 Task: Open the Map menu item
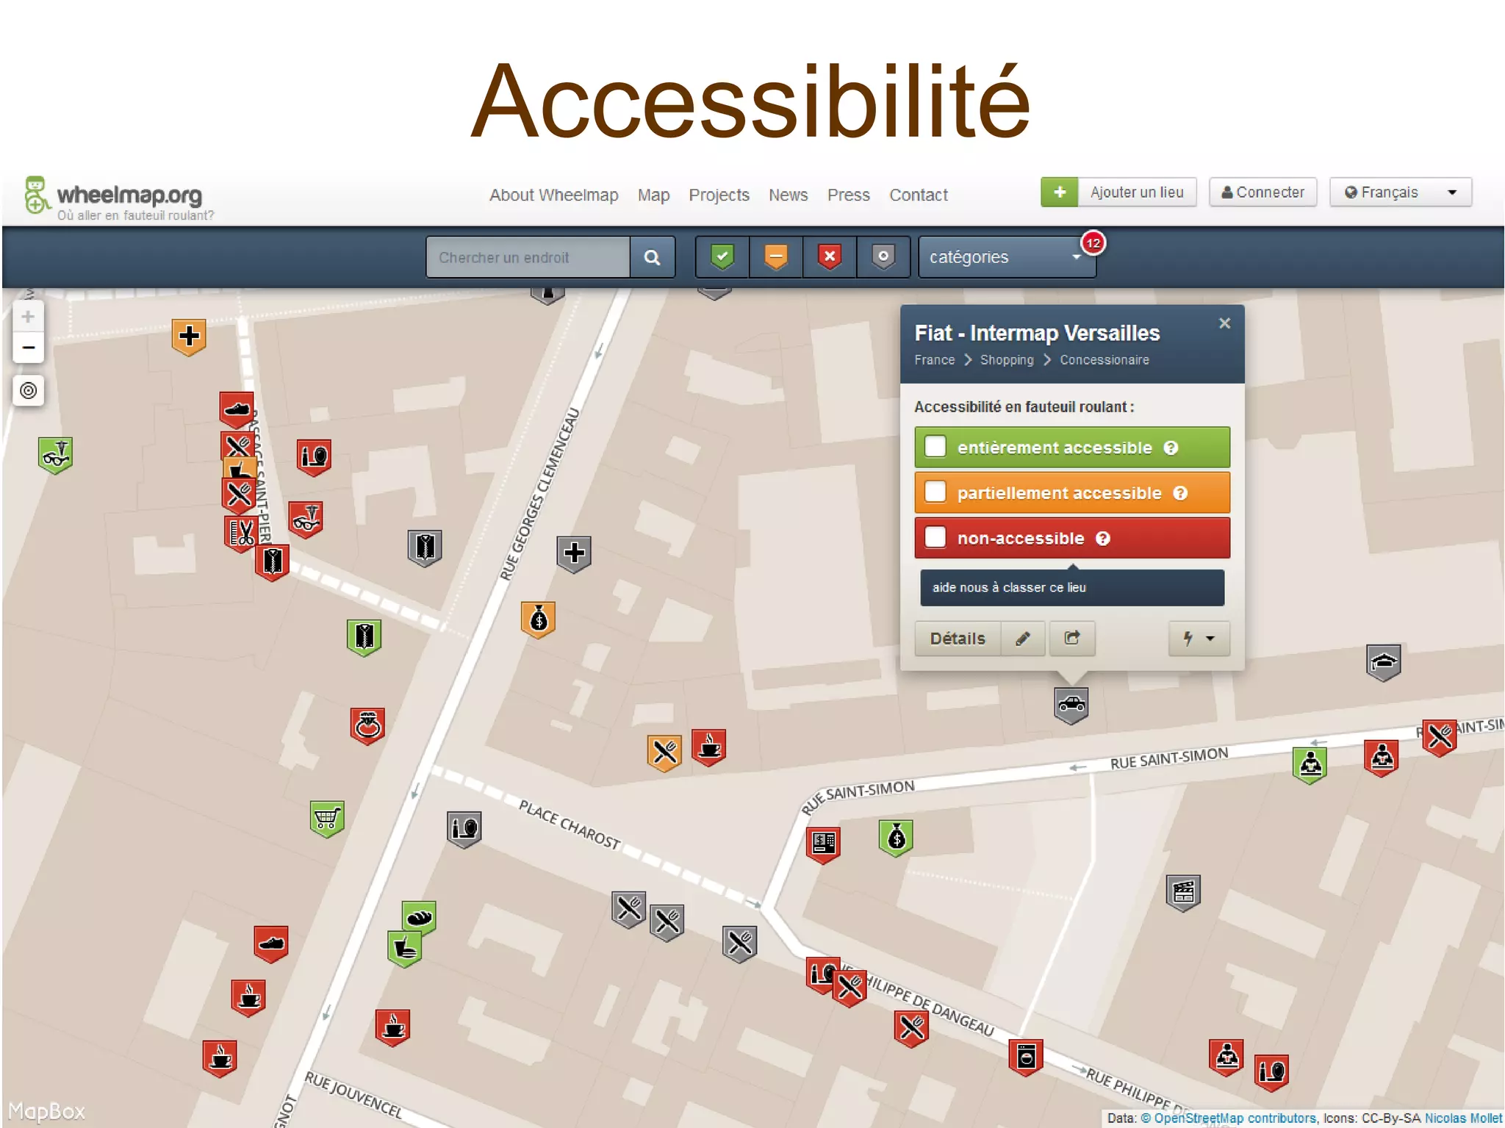[x=653, y=195]
